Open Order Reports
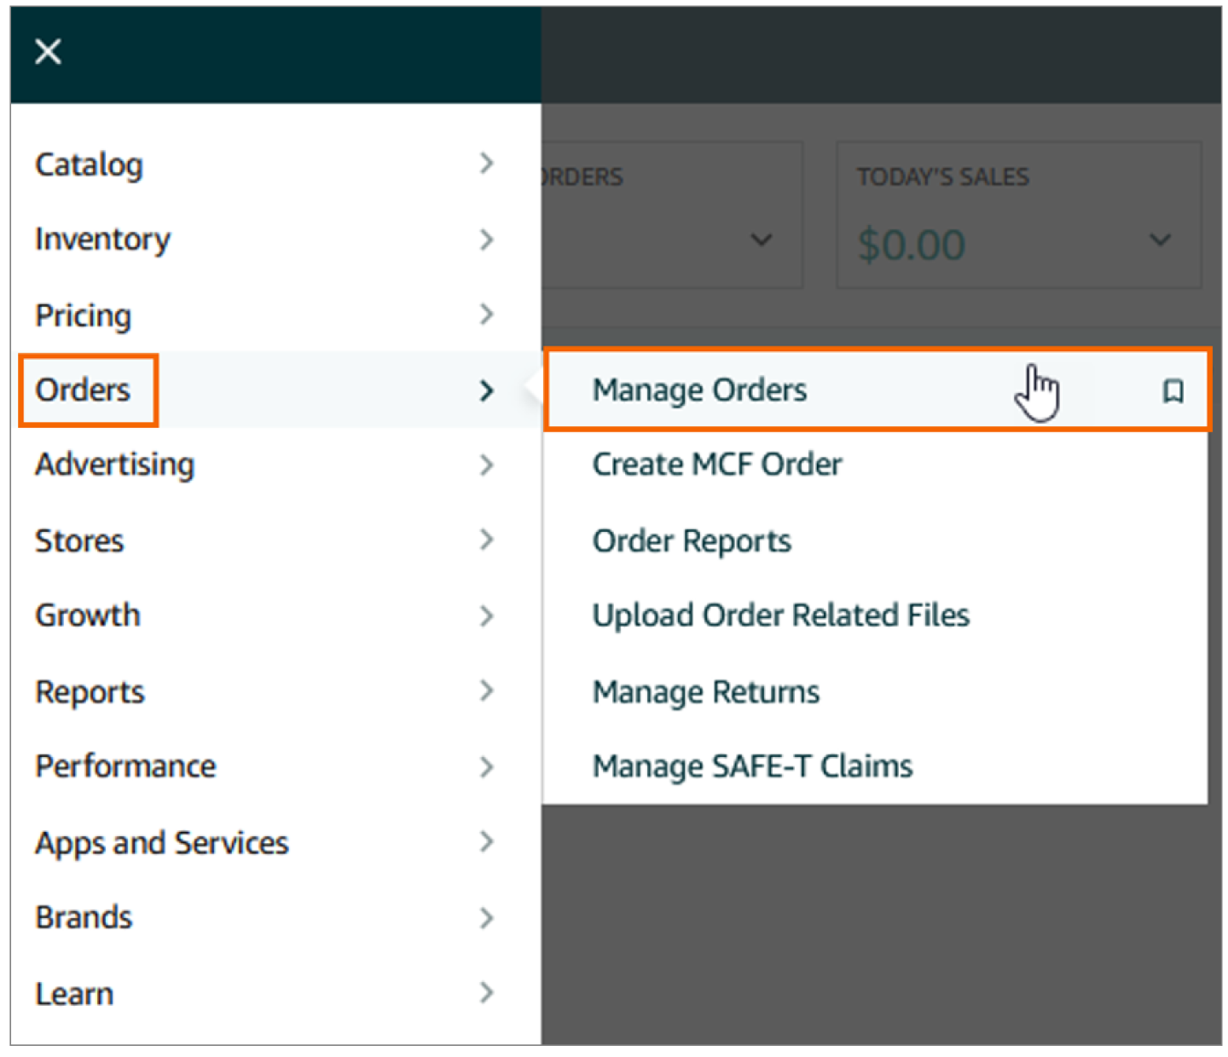The image size is (1228, 1057). [692, 540]
